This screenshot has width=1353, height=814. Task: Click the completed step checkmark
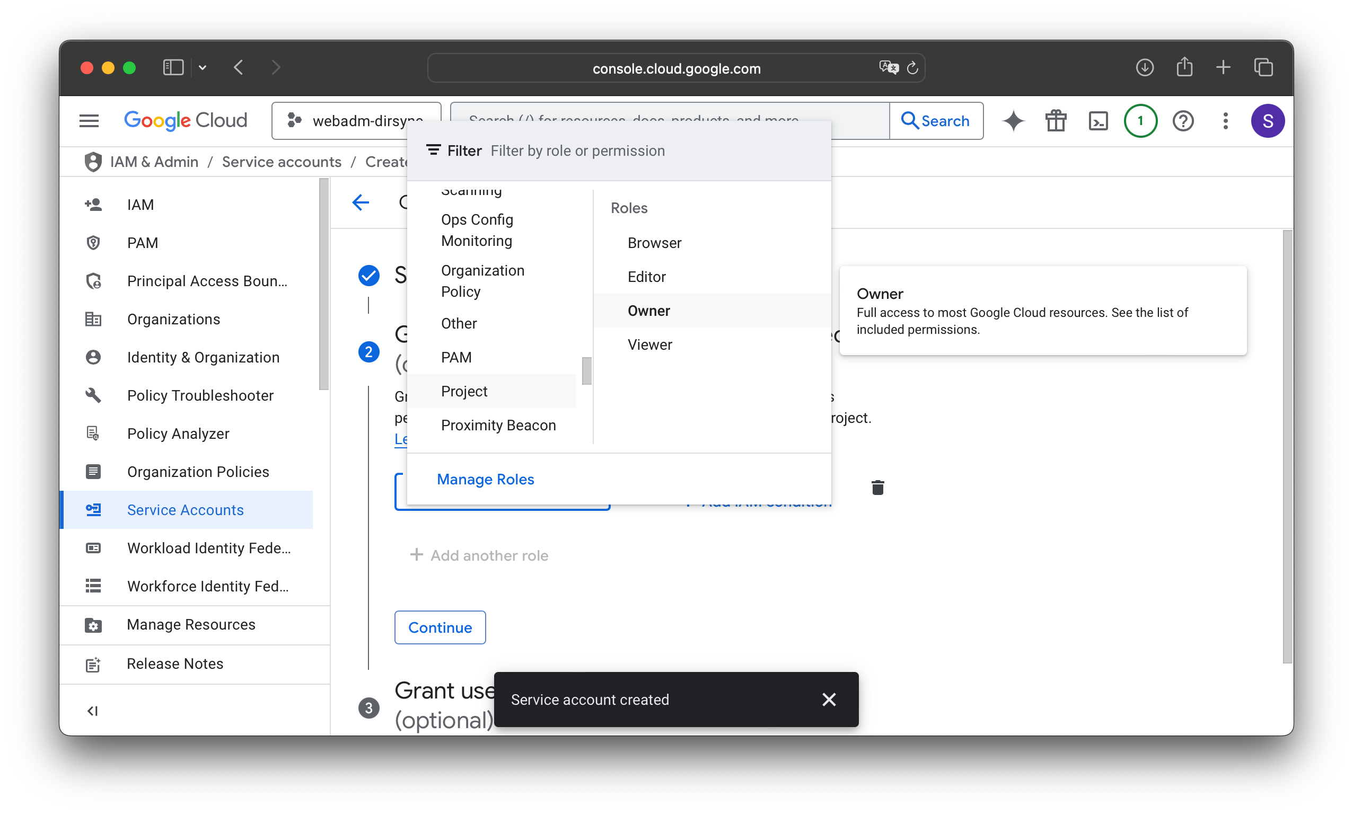[x=368, y=276]
